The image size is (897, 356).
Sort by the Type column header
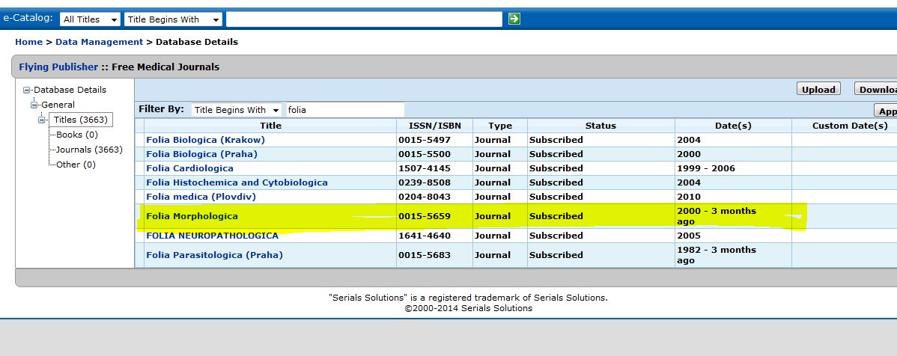click(x=500, y=126)
